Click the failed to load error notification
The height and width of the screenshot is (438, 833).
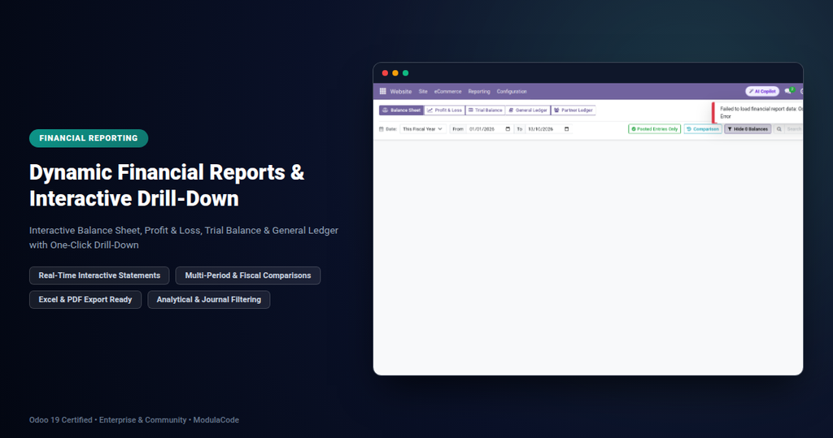click(758, 113)
